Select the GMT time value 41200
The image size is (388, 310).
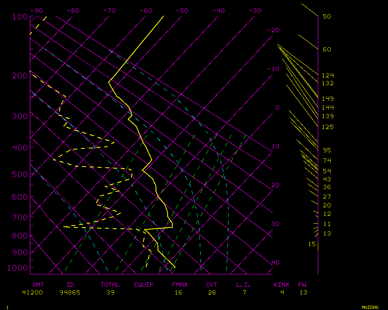pos(33,293)
